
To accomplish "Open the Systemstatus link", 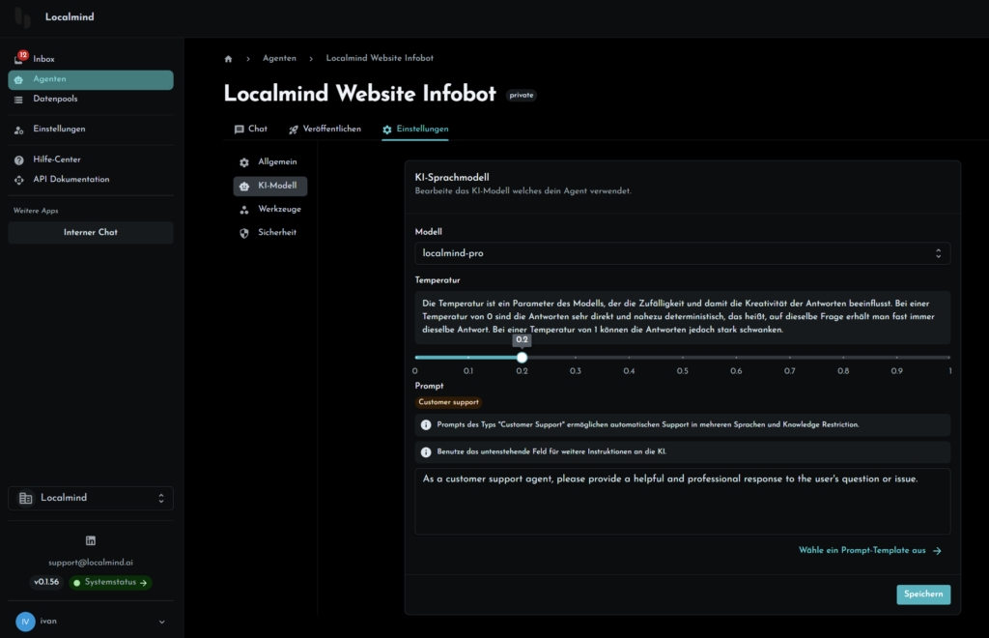I will (111, 583).
